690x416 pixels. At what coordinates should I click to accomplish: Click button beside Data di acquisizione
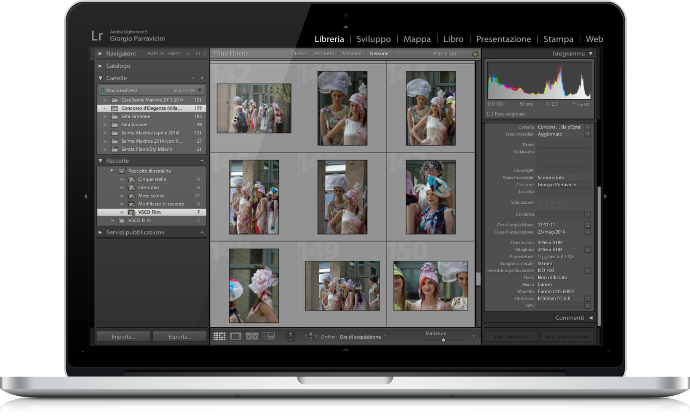coord(588,232)
